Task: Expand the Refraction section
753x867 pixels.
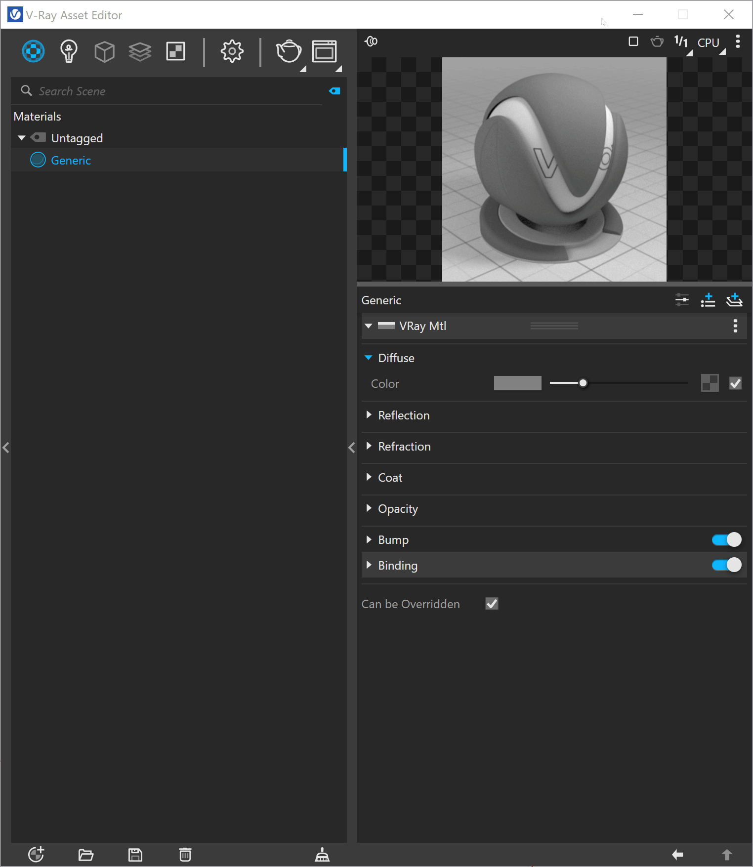Action: 369,446
